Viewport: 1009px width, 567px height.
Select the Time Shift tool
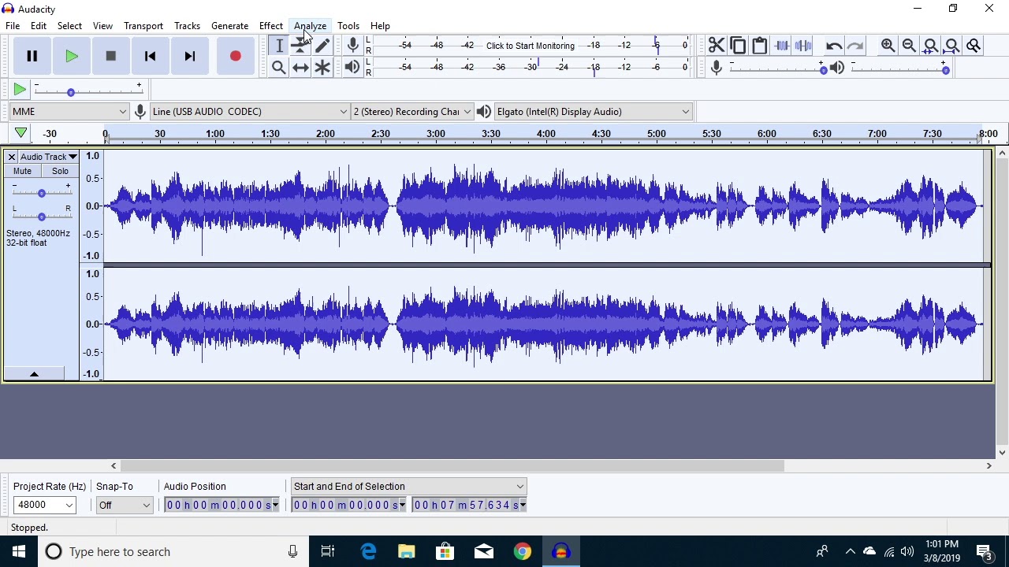(300, 68)
